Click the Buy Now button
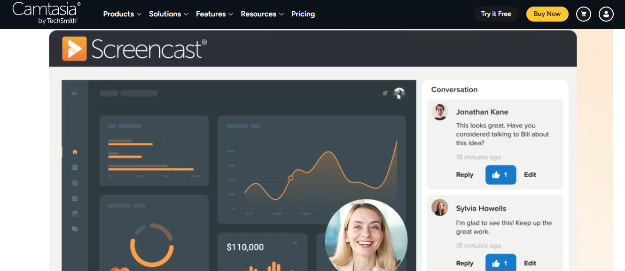625x271 pixels. tap(547, 14)
